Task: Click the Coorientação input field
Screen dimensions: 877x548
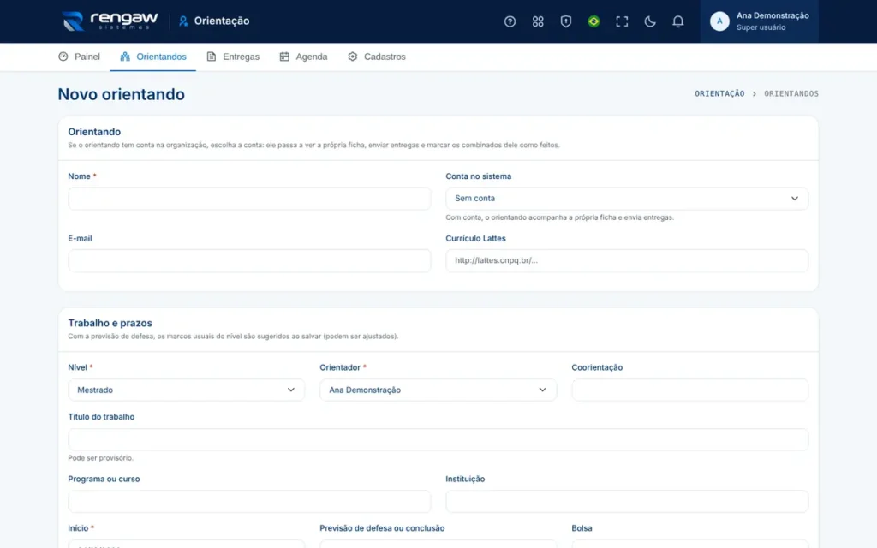Action: coord(689,390)
